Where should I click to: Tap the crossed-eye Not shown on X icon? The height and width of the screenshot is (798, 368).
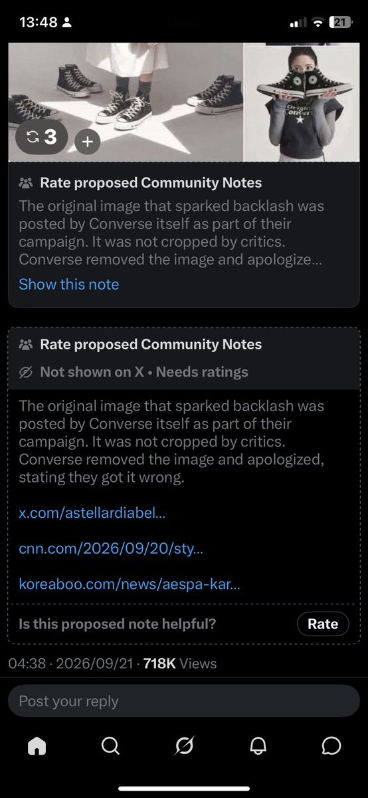(x=25, y=373)
